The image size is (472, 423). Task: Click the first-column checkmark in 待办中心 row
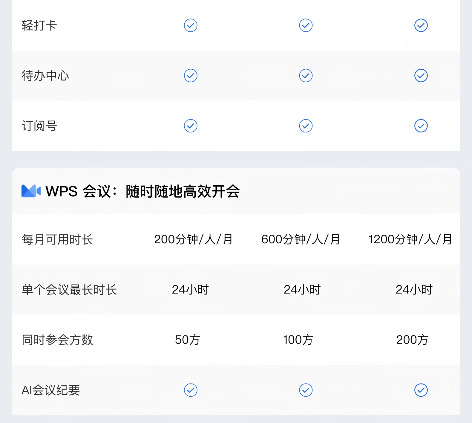191,76
